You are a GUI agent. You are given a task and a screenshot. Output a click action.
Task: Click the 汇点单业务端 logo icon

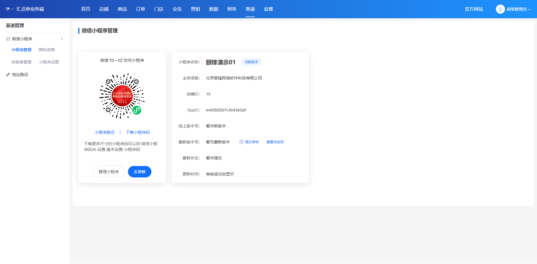tap(7, 9)
